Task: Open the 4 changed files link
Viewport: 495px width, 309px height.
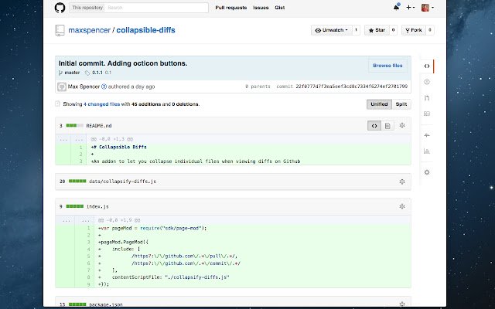Action: tap(101, 104)
